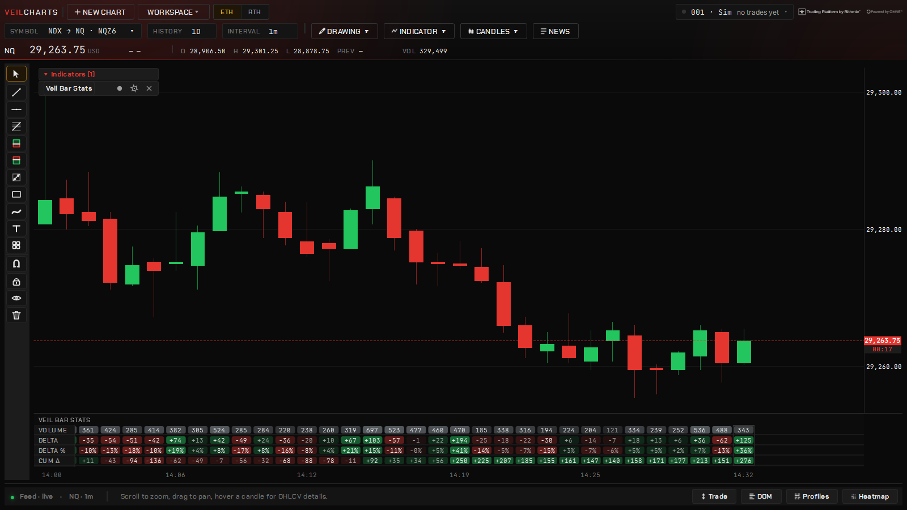Viewport: 907px width, 510px height.
Task: Open the Trade panel
Action: click(x=714, y=496)
